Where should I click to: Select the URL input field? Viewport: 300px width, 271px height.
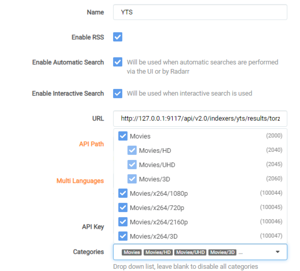click(200, 118)
